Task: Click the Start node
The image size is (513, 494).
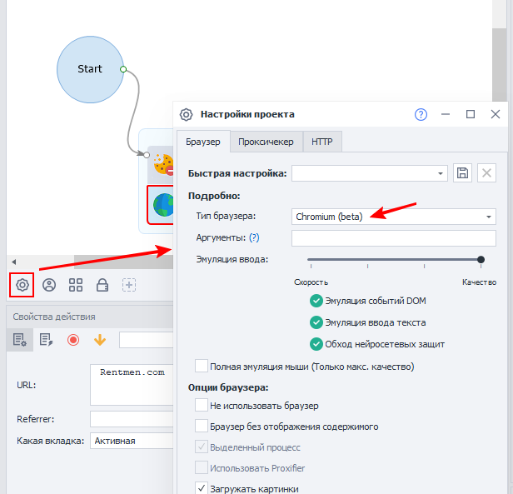Action: [90, 69]
